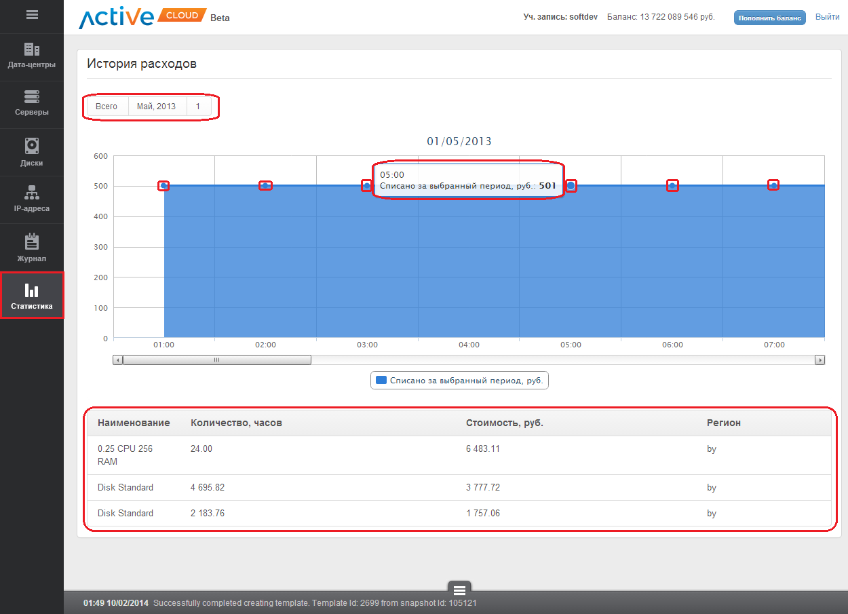Select the Статистика section
This screenshot has height=614, width=848.
tap(32, 296)
